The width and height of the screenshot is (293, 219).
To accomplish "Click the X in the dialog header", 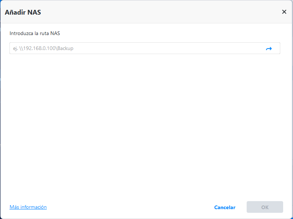I will [x=284, y=12].
